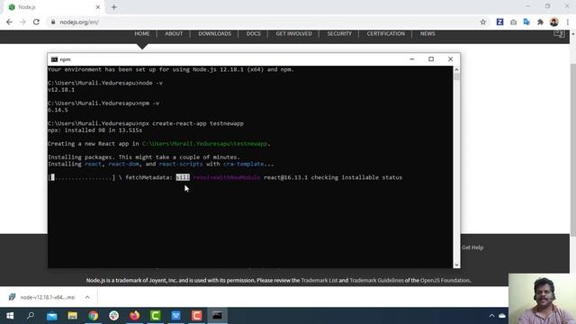576x324 pixels.
Task: Open Chrome's three-dot menu
Action: click(568, 22)
